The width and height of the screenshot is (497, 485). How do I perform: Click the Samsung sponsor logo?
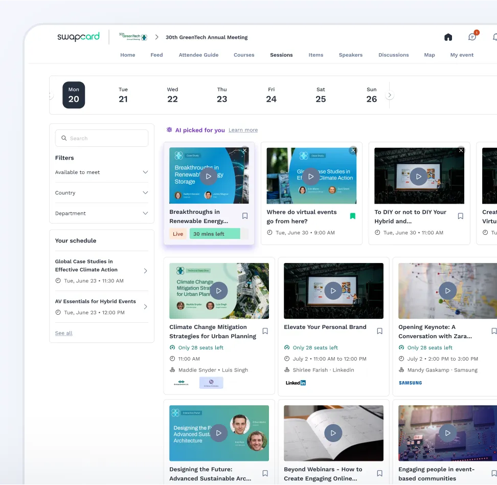point(411,383)
